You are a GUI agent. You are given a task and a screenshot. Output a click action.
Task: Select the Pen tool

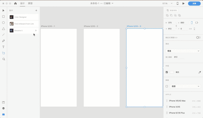point(3,41)
